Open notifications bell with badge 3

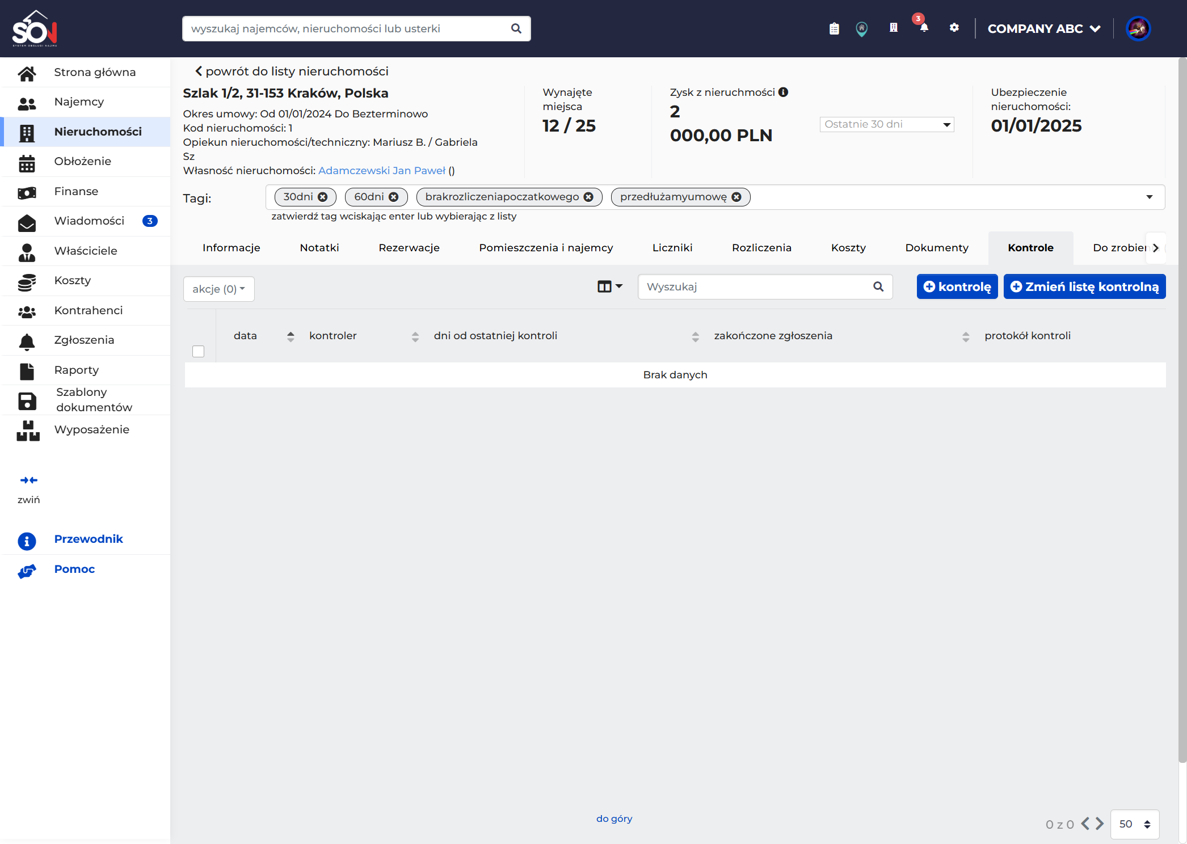pos(924,26)
